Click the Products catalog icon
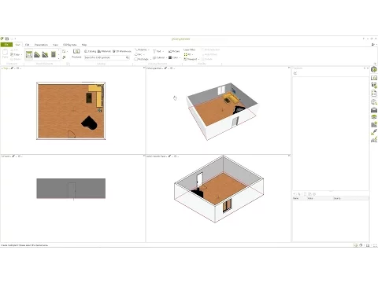378x283 pixels. pos(76,53)
